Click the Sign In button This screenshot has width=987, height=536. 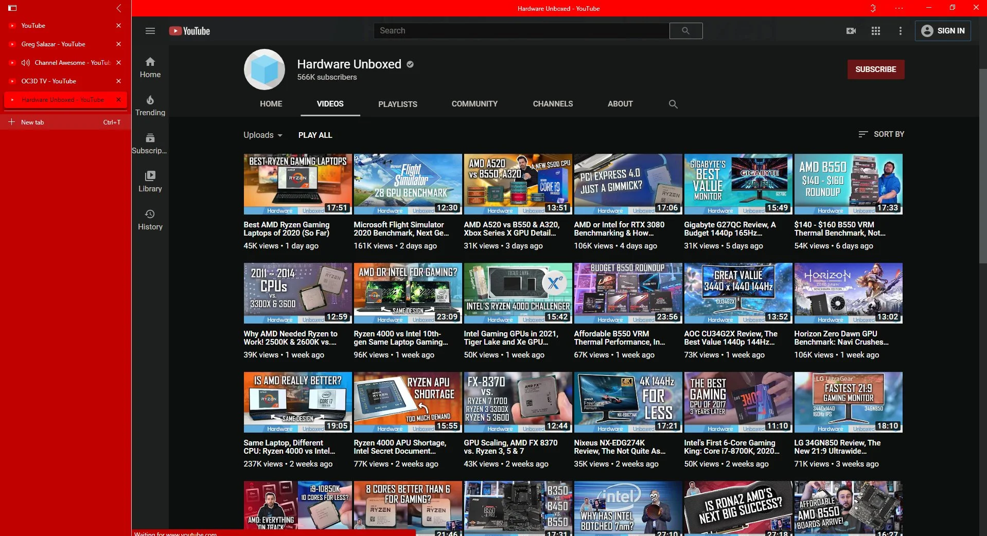[x=943, y=31]
